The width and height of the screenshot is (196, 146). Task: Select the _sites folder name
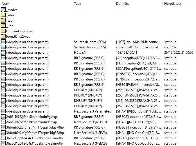pos(10,15)
